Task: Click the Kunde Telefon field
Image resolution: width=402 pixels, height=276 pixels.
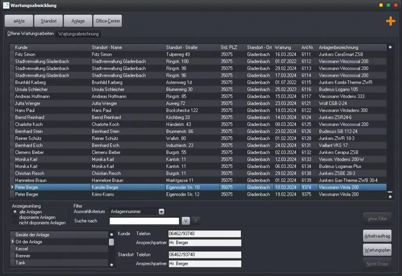Action: [205, 234]
